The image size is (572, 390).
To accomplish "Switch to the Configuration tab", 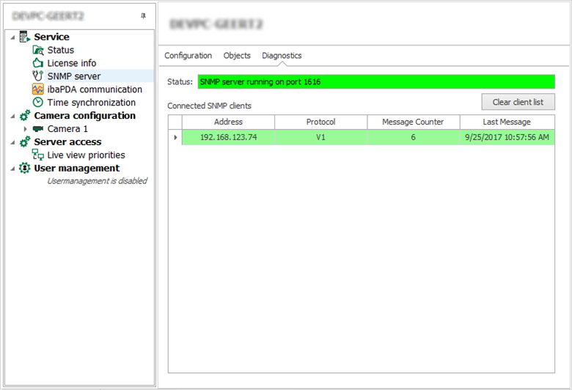I will pyautogui.click(x=188, y=56).
